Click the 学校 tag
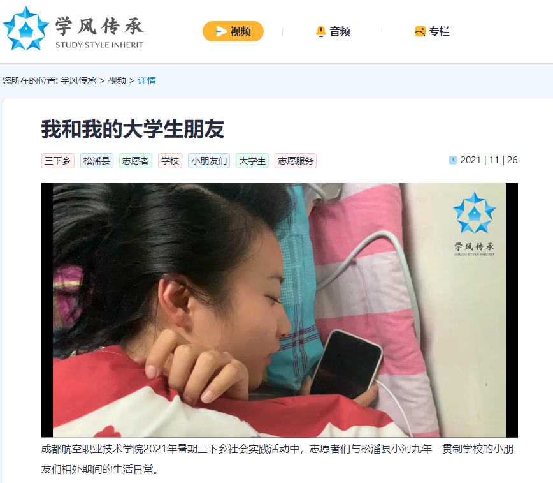 pos(170,161)
